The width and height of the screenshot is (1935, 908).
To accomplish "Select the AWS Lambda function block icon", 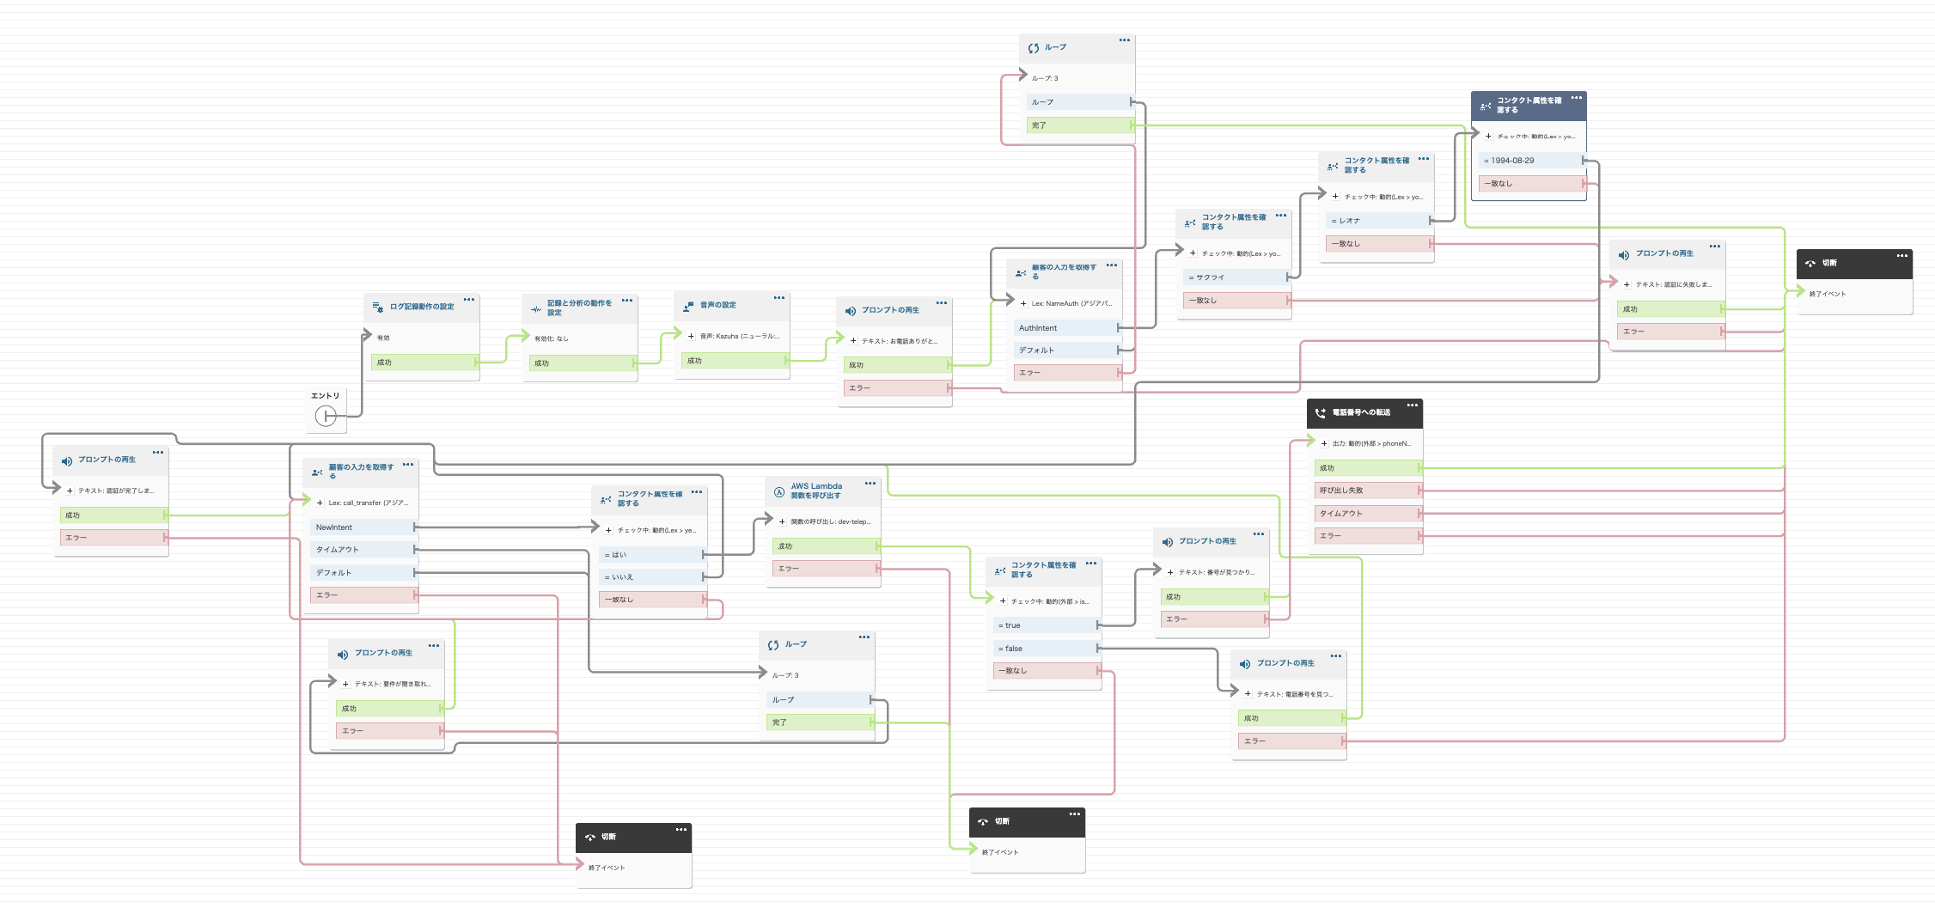I will [x=779, y=492].
